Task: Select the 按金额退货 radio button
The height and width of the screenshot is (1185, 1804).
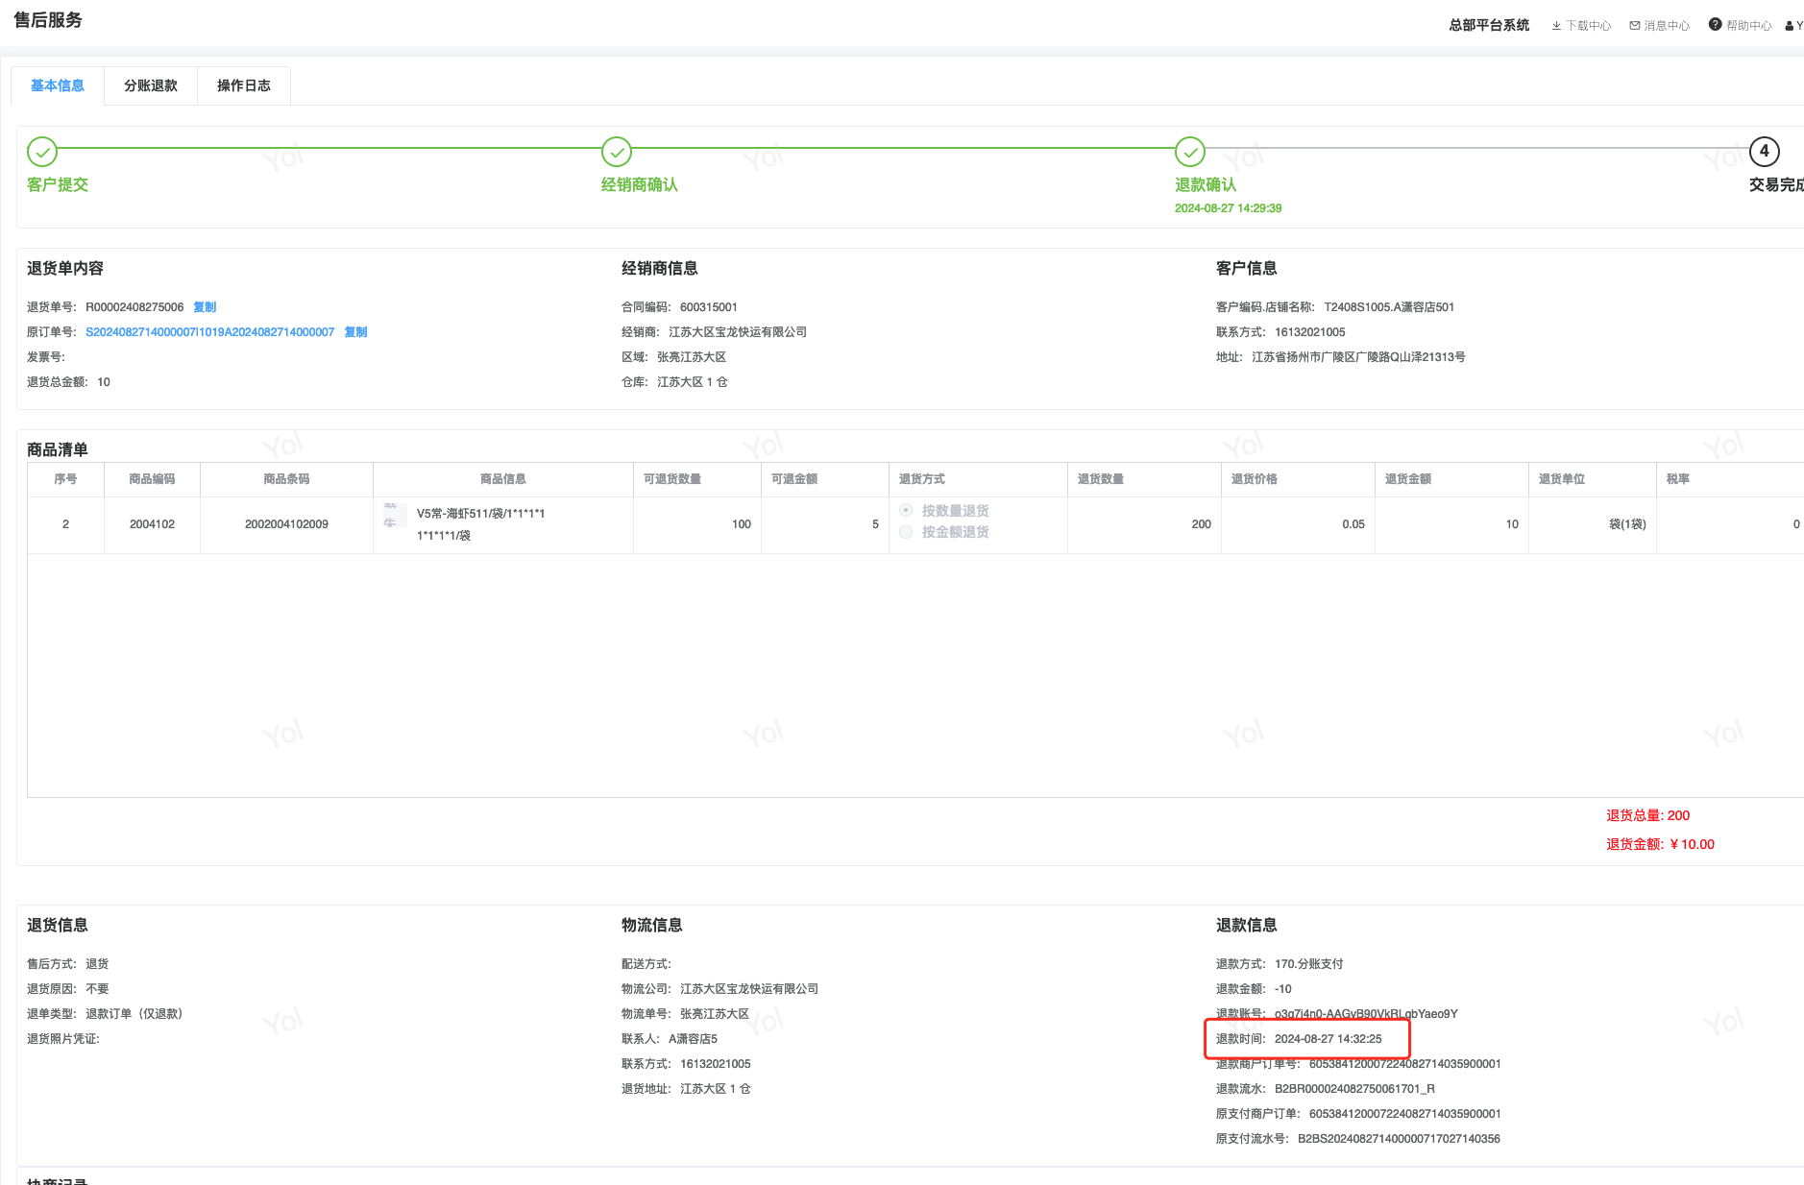Action: tap(906, 532)
